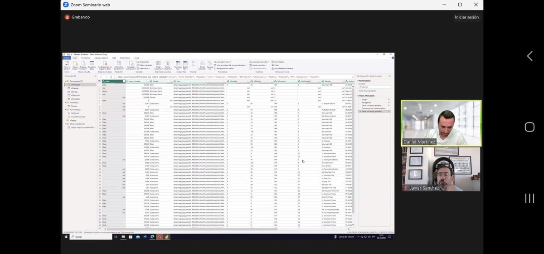The width and height of the screenshot is (544, 254).
Task: Switch to the Vista tab
Action: pos(114,58)
